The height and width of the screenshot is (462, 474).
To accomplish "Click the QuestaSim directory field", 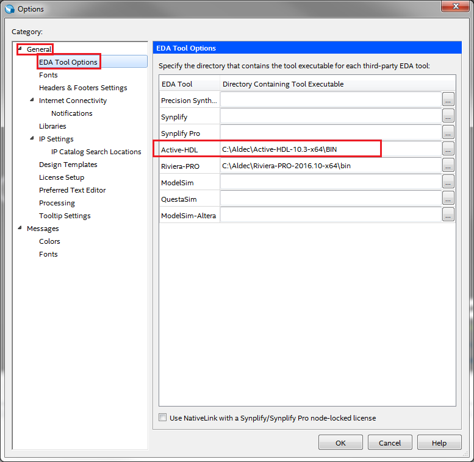I will tap(331, 198).
